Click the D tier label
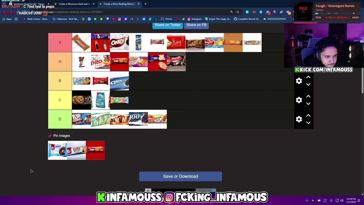This screenshot has width=364, height=205. coord(60,119)
